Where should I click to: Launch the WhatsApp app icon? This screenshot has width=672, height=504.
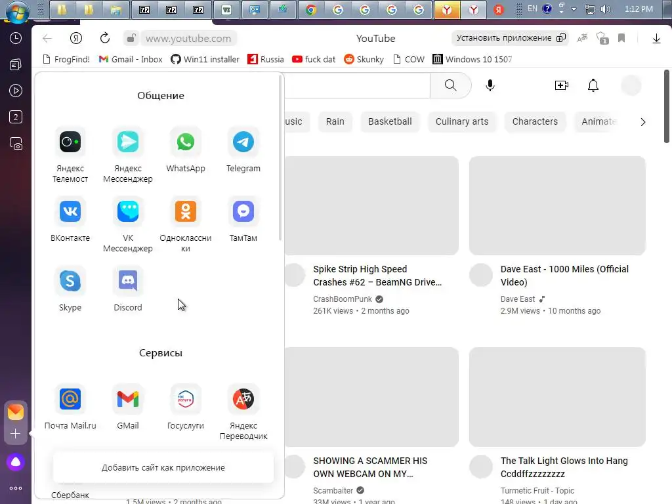coord(186,142)
